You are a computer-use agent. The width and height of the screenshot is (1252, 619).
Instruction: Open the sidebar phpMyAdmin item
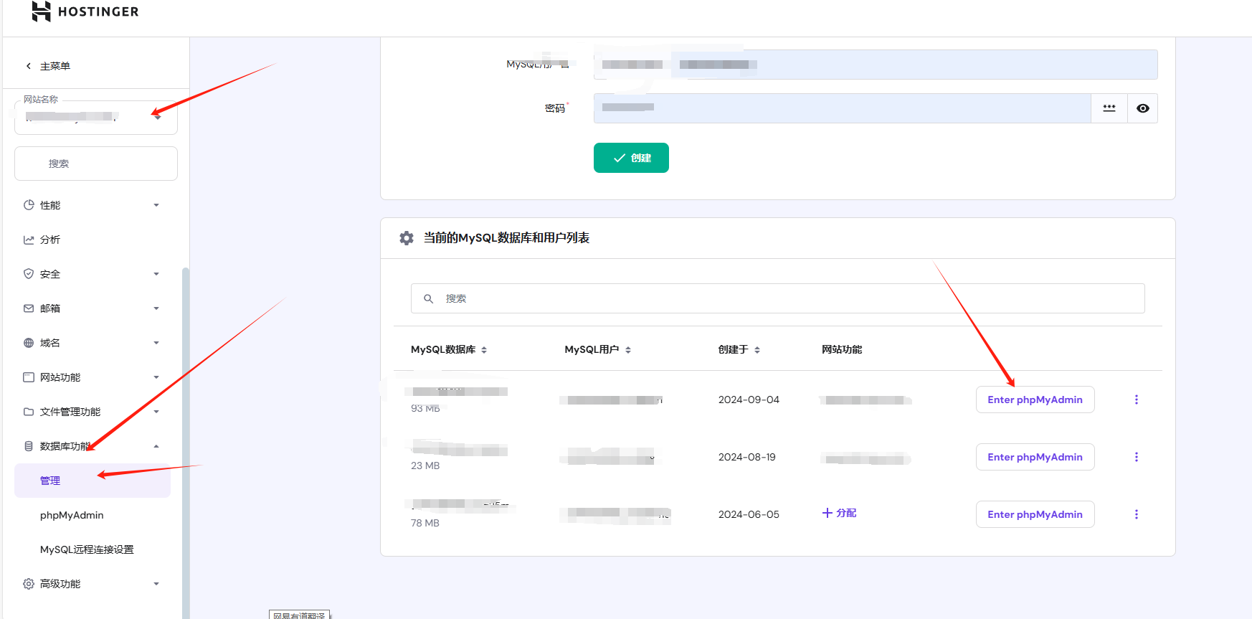(x=72, y=515)
